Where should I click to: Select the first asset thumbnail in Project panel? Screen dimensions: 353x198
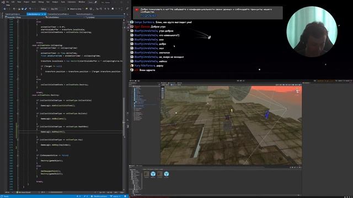click(x=147, y=174)
